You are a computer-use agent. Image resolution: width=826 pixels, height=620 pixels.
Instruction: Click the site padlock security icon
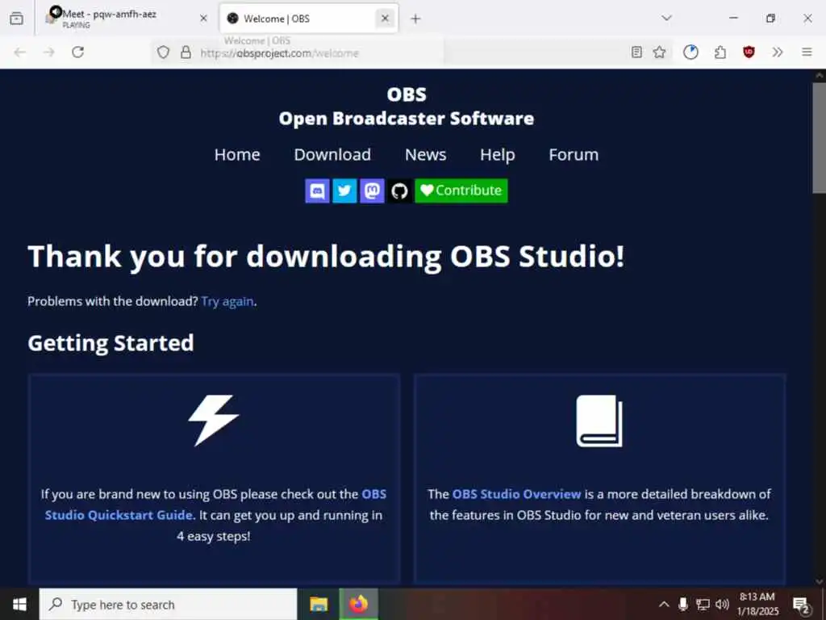tap(186, 52)
